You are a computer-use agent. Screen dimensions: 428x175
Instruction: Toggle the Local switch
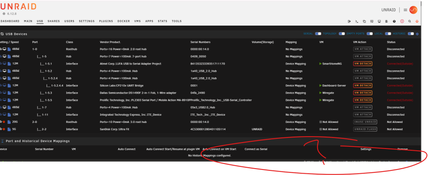tap(388, 34)
